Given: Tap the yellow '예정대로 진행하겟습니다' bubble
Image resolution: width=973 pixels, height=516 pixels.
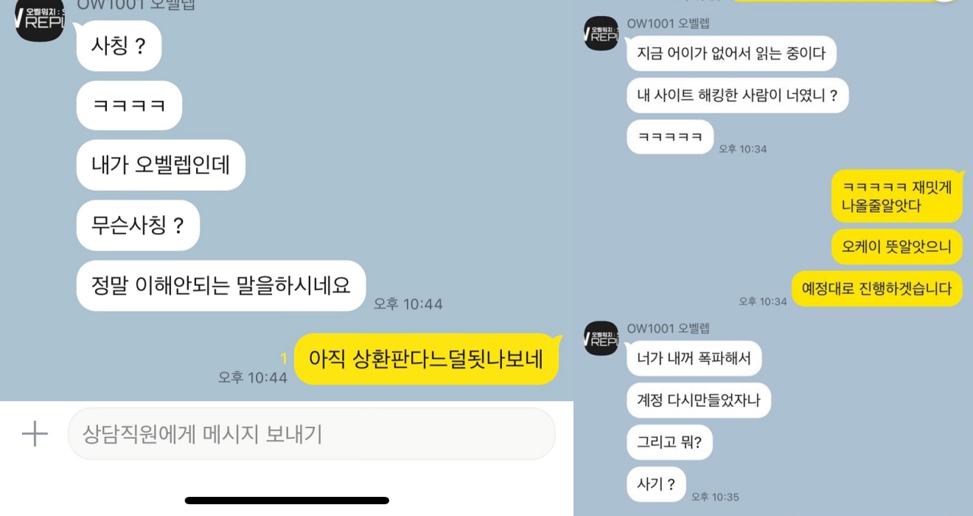Looking at the screenshot, I should [x=877, y=288].
